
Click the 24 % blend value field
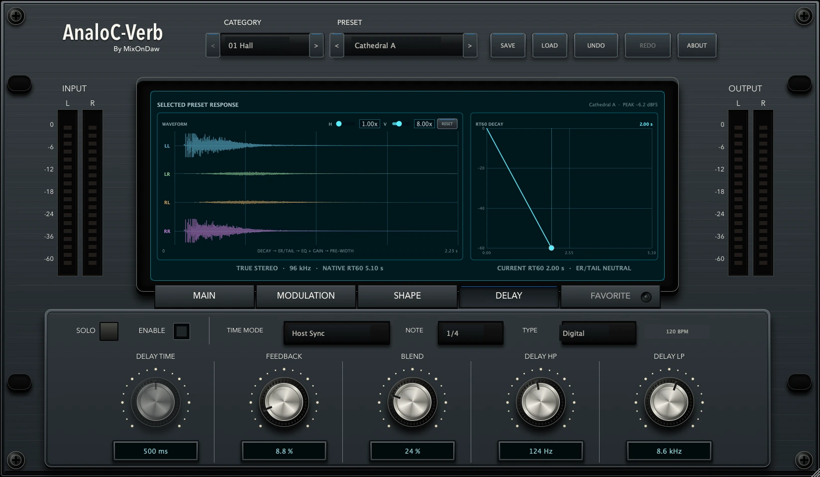(412, 451)
